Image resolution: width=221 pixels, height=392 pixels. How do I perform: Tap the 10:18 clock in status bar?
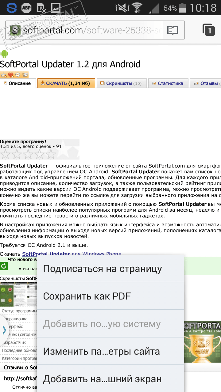[203, 8]
